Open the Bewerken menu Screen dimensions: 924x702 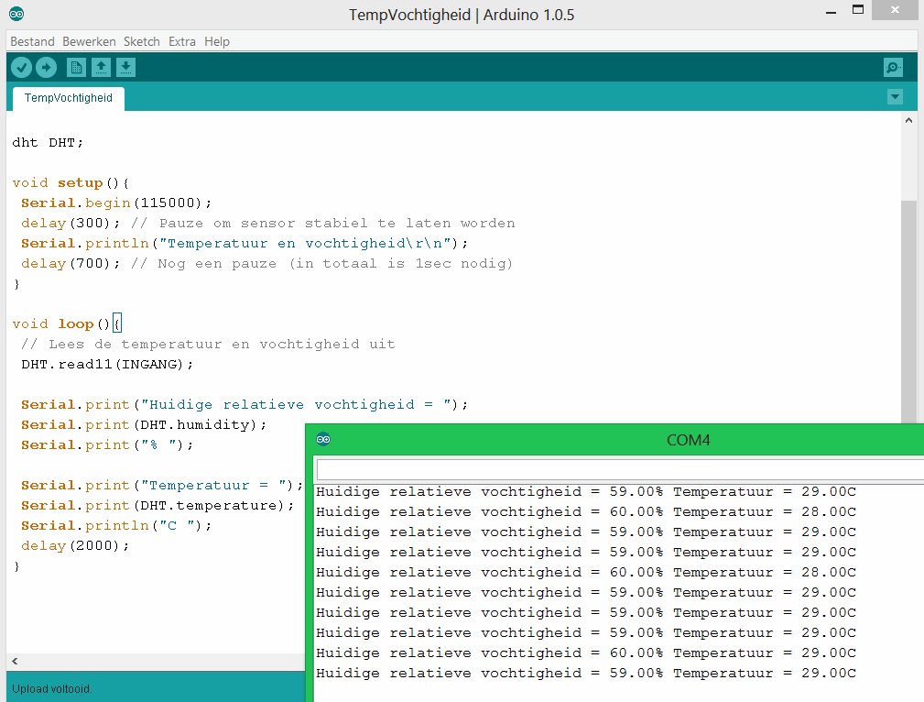point(89,41)
